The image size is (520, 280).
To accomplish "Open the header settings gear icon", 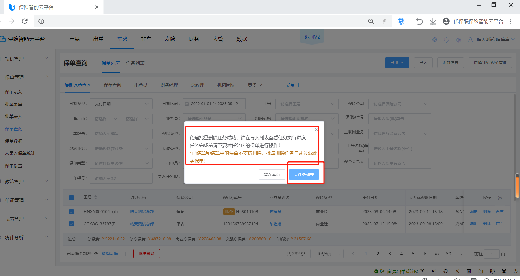I will pyautogui.click(x=434, y=40).
